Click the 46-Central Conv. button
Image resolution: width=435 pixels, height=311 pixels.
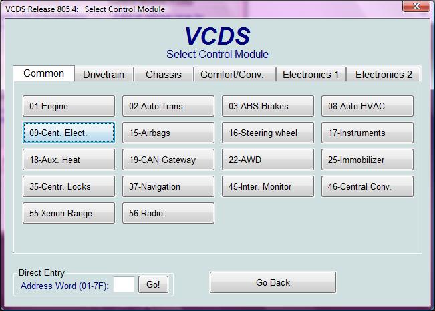[368, 186]
